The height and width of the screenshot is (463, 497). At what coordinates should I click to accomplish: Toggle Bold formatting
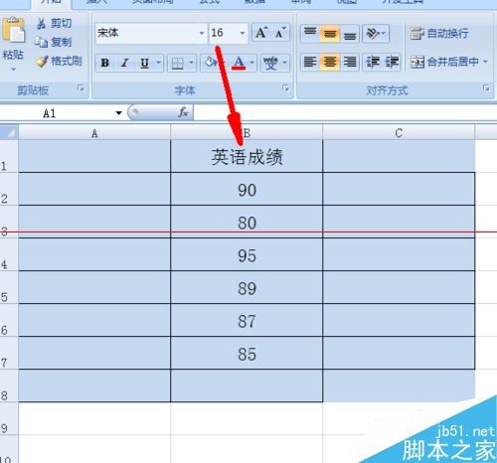pyautogui.click(x=105, y=63)
